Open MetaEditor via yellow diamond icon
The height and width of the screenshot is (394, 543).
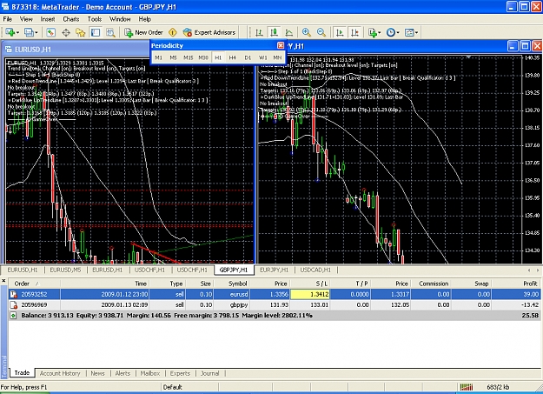point(173,32)
